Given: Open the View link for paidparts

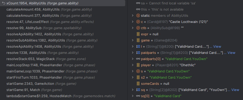Looking at the screenshot, I should pyautogui.click(x=229, y=53).
